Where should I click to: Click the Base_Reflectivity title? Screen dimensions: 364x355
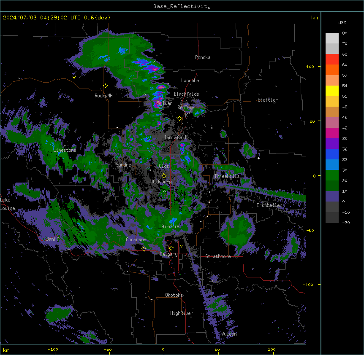click(x=182, y=6)
